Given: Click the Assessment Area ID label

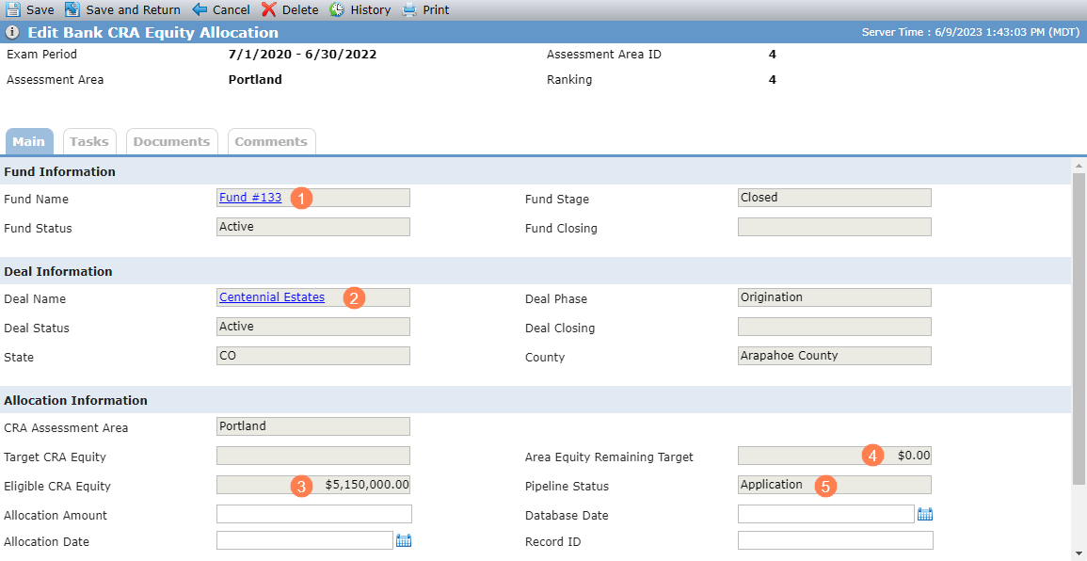Looking at the screenshot, I should 604,54.
